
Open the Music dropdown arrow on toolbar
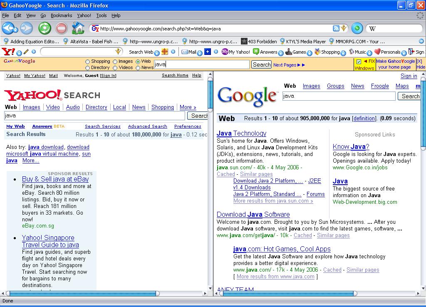coord(369,53)
